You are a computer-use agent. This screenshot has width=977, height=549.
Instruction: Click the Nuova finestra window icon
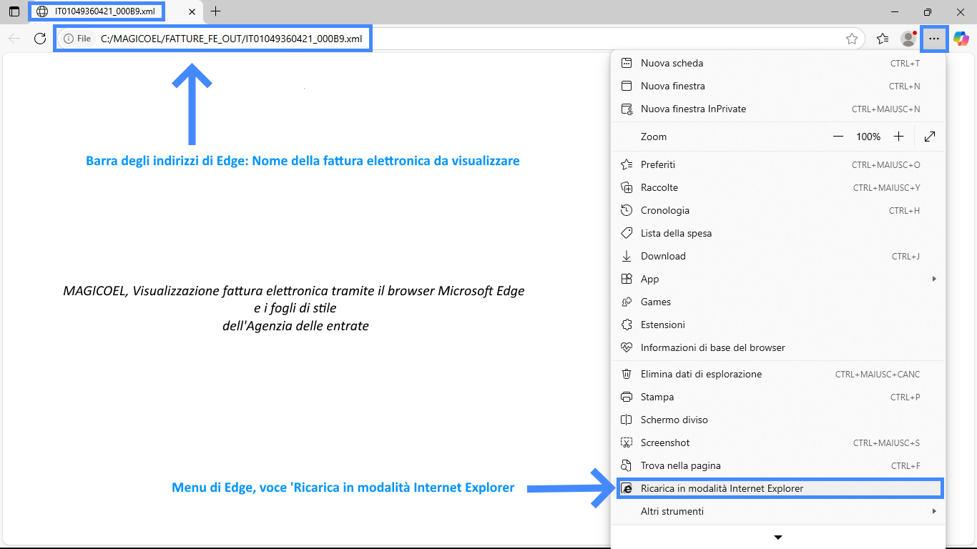pyautogui.click(x=627, y=86)
